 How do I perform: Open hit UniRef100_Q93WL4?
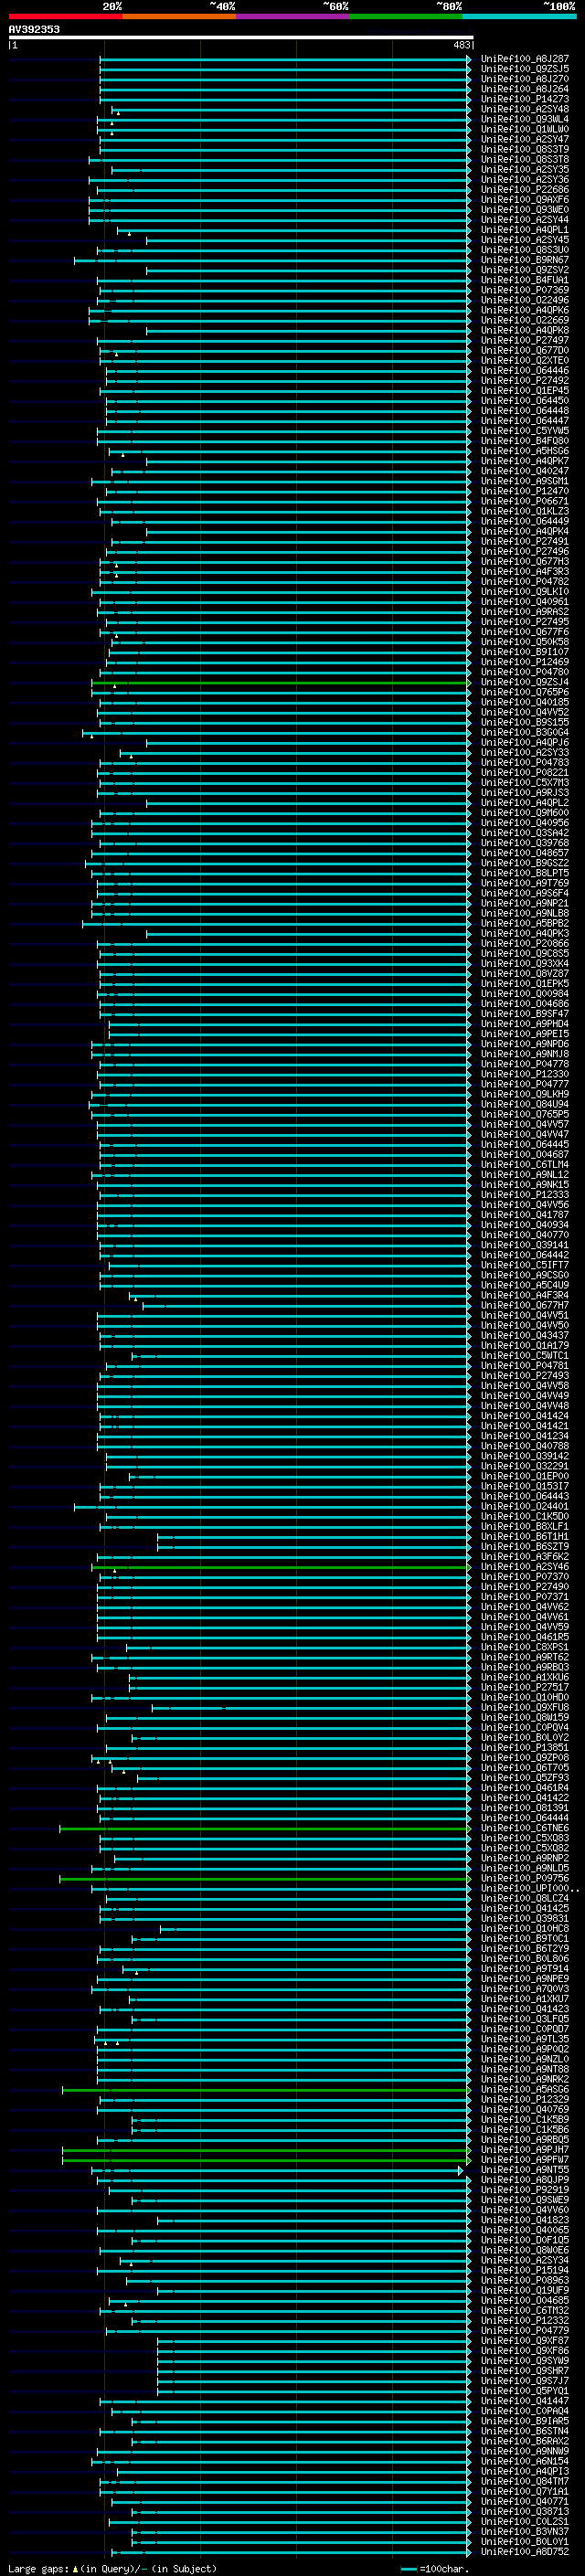(x=525, y=119)
